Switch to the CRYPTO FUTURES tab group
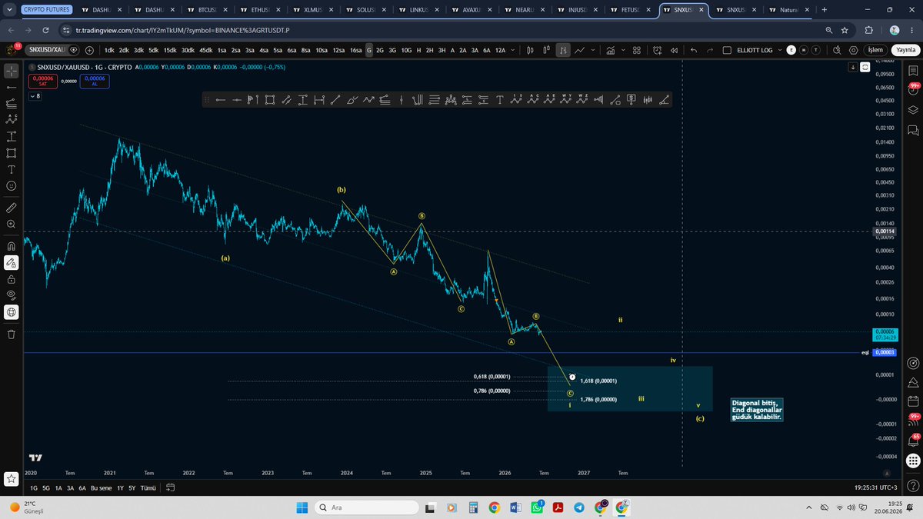The width and height of the screenshot is (923, 519). click(x=46, y=10)
